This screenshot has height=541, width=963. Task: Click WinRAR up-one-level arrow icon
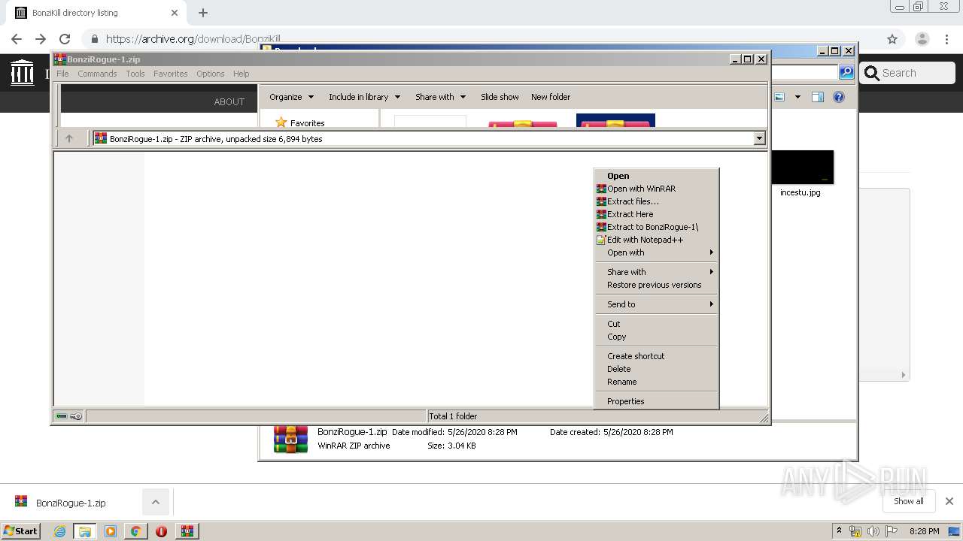[69, 138]
